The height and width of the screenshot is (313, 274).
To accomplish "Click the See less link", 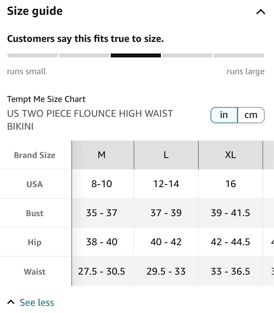I will pyautogui.click(x=37, y=302).
